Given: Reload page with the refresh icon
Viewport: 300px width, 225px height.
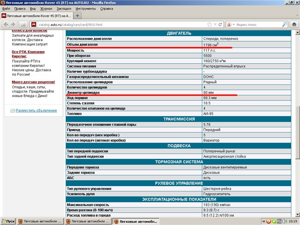Looking at the screenshot, I should (x=220, y=24).
